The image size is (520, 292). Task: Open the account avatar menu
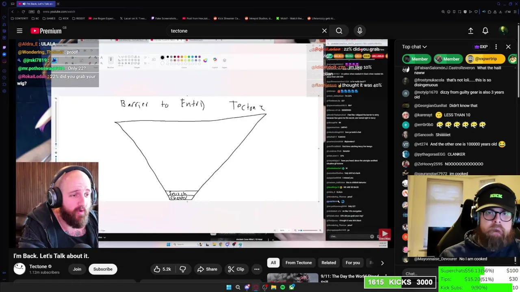click(x=503, y=30)
